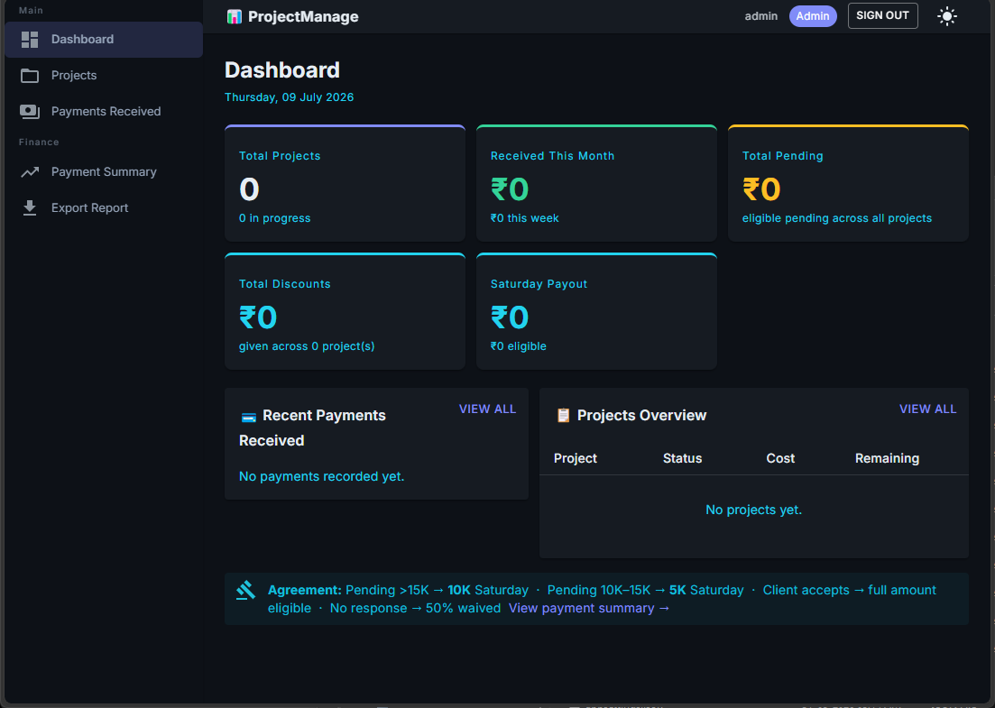Viewport: 995px width, 708px height.
Task: Open the Dashboard menu item
Action: [104, 40]
